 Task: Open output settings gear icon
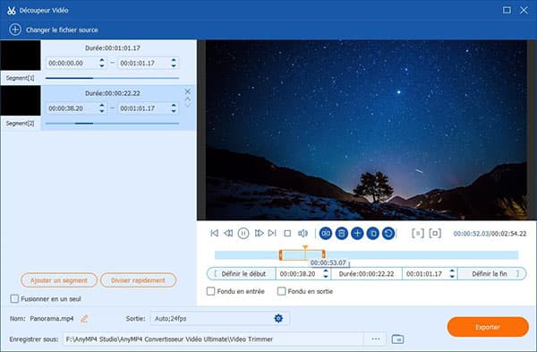click(278, 318)
